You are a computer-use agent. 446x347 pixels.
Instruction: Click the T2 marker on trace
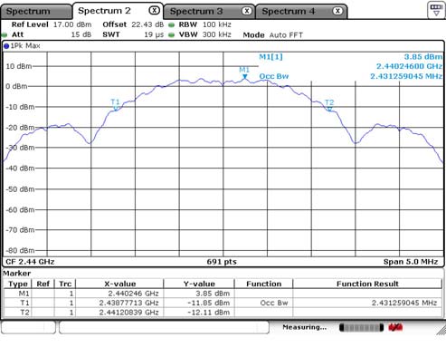point(329,109)
